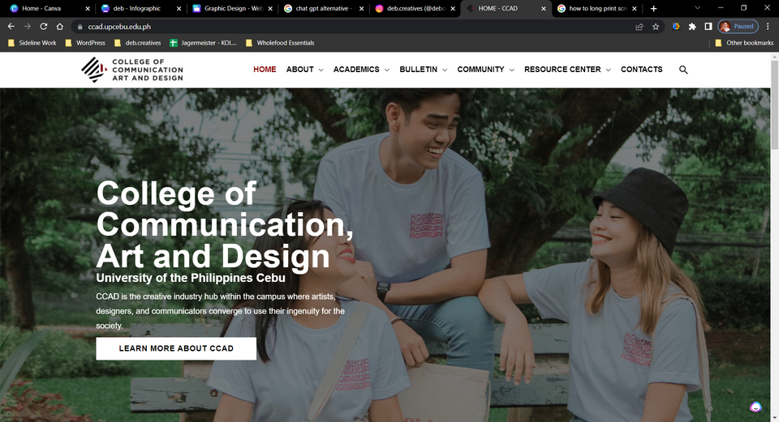This screenshot has height=422, width=779.
Task: Click the HOME navigation link
Action: [x=265, y=70]
